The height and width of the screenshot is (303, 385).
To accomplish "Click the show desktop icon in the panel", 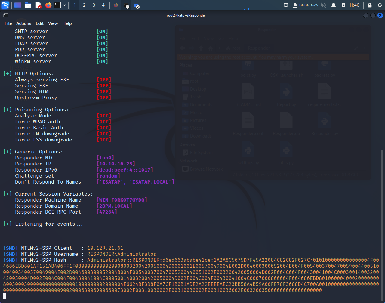I will coord(18,5).
